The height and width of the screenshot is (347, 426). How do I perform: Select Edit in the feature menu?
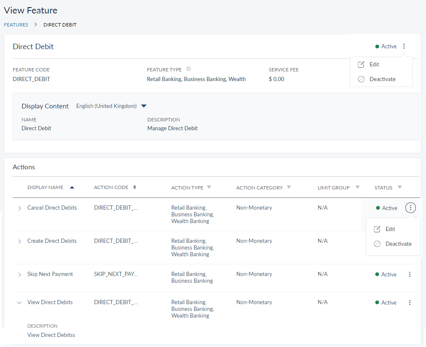[x=374, y=65]
